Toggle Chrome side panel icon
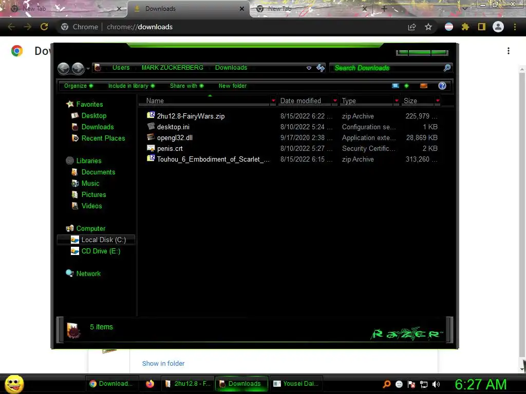The width and height of the screenshot is (526, 394). coord(482,27)
